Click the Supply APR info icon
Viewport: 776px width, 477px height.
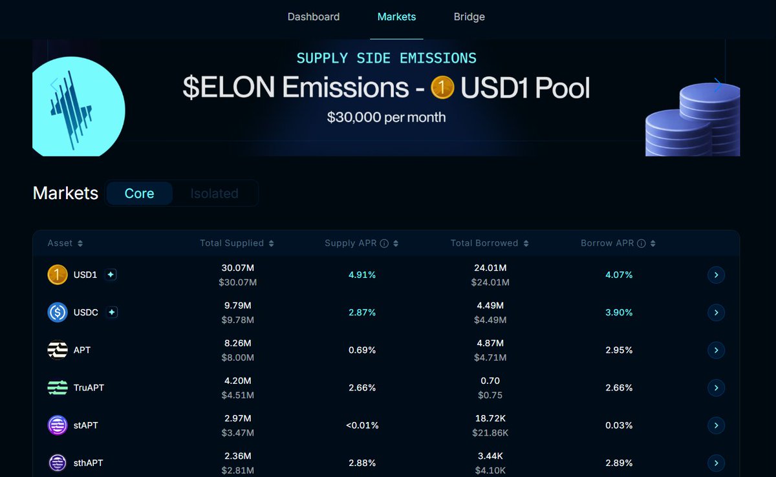click(384, 244)
